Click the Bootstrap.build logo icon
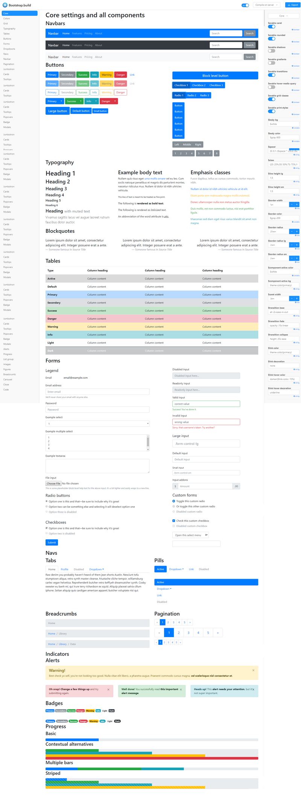Viewport: 301px width, 812px height. pos(5,5)
